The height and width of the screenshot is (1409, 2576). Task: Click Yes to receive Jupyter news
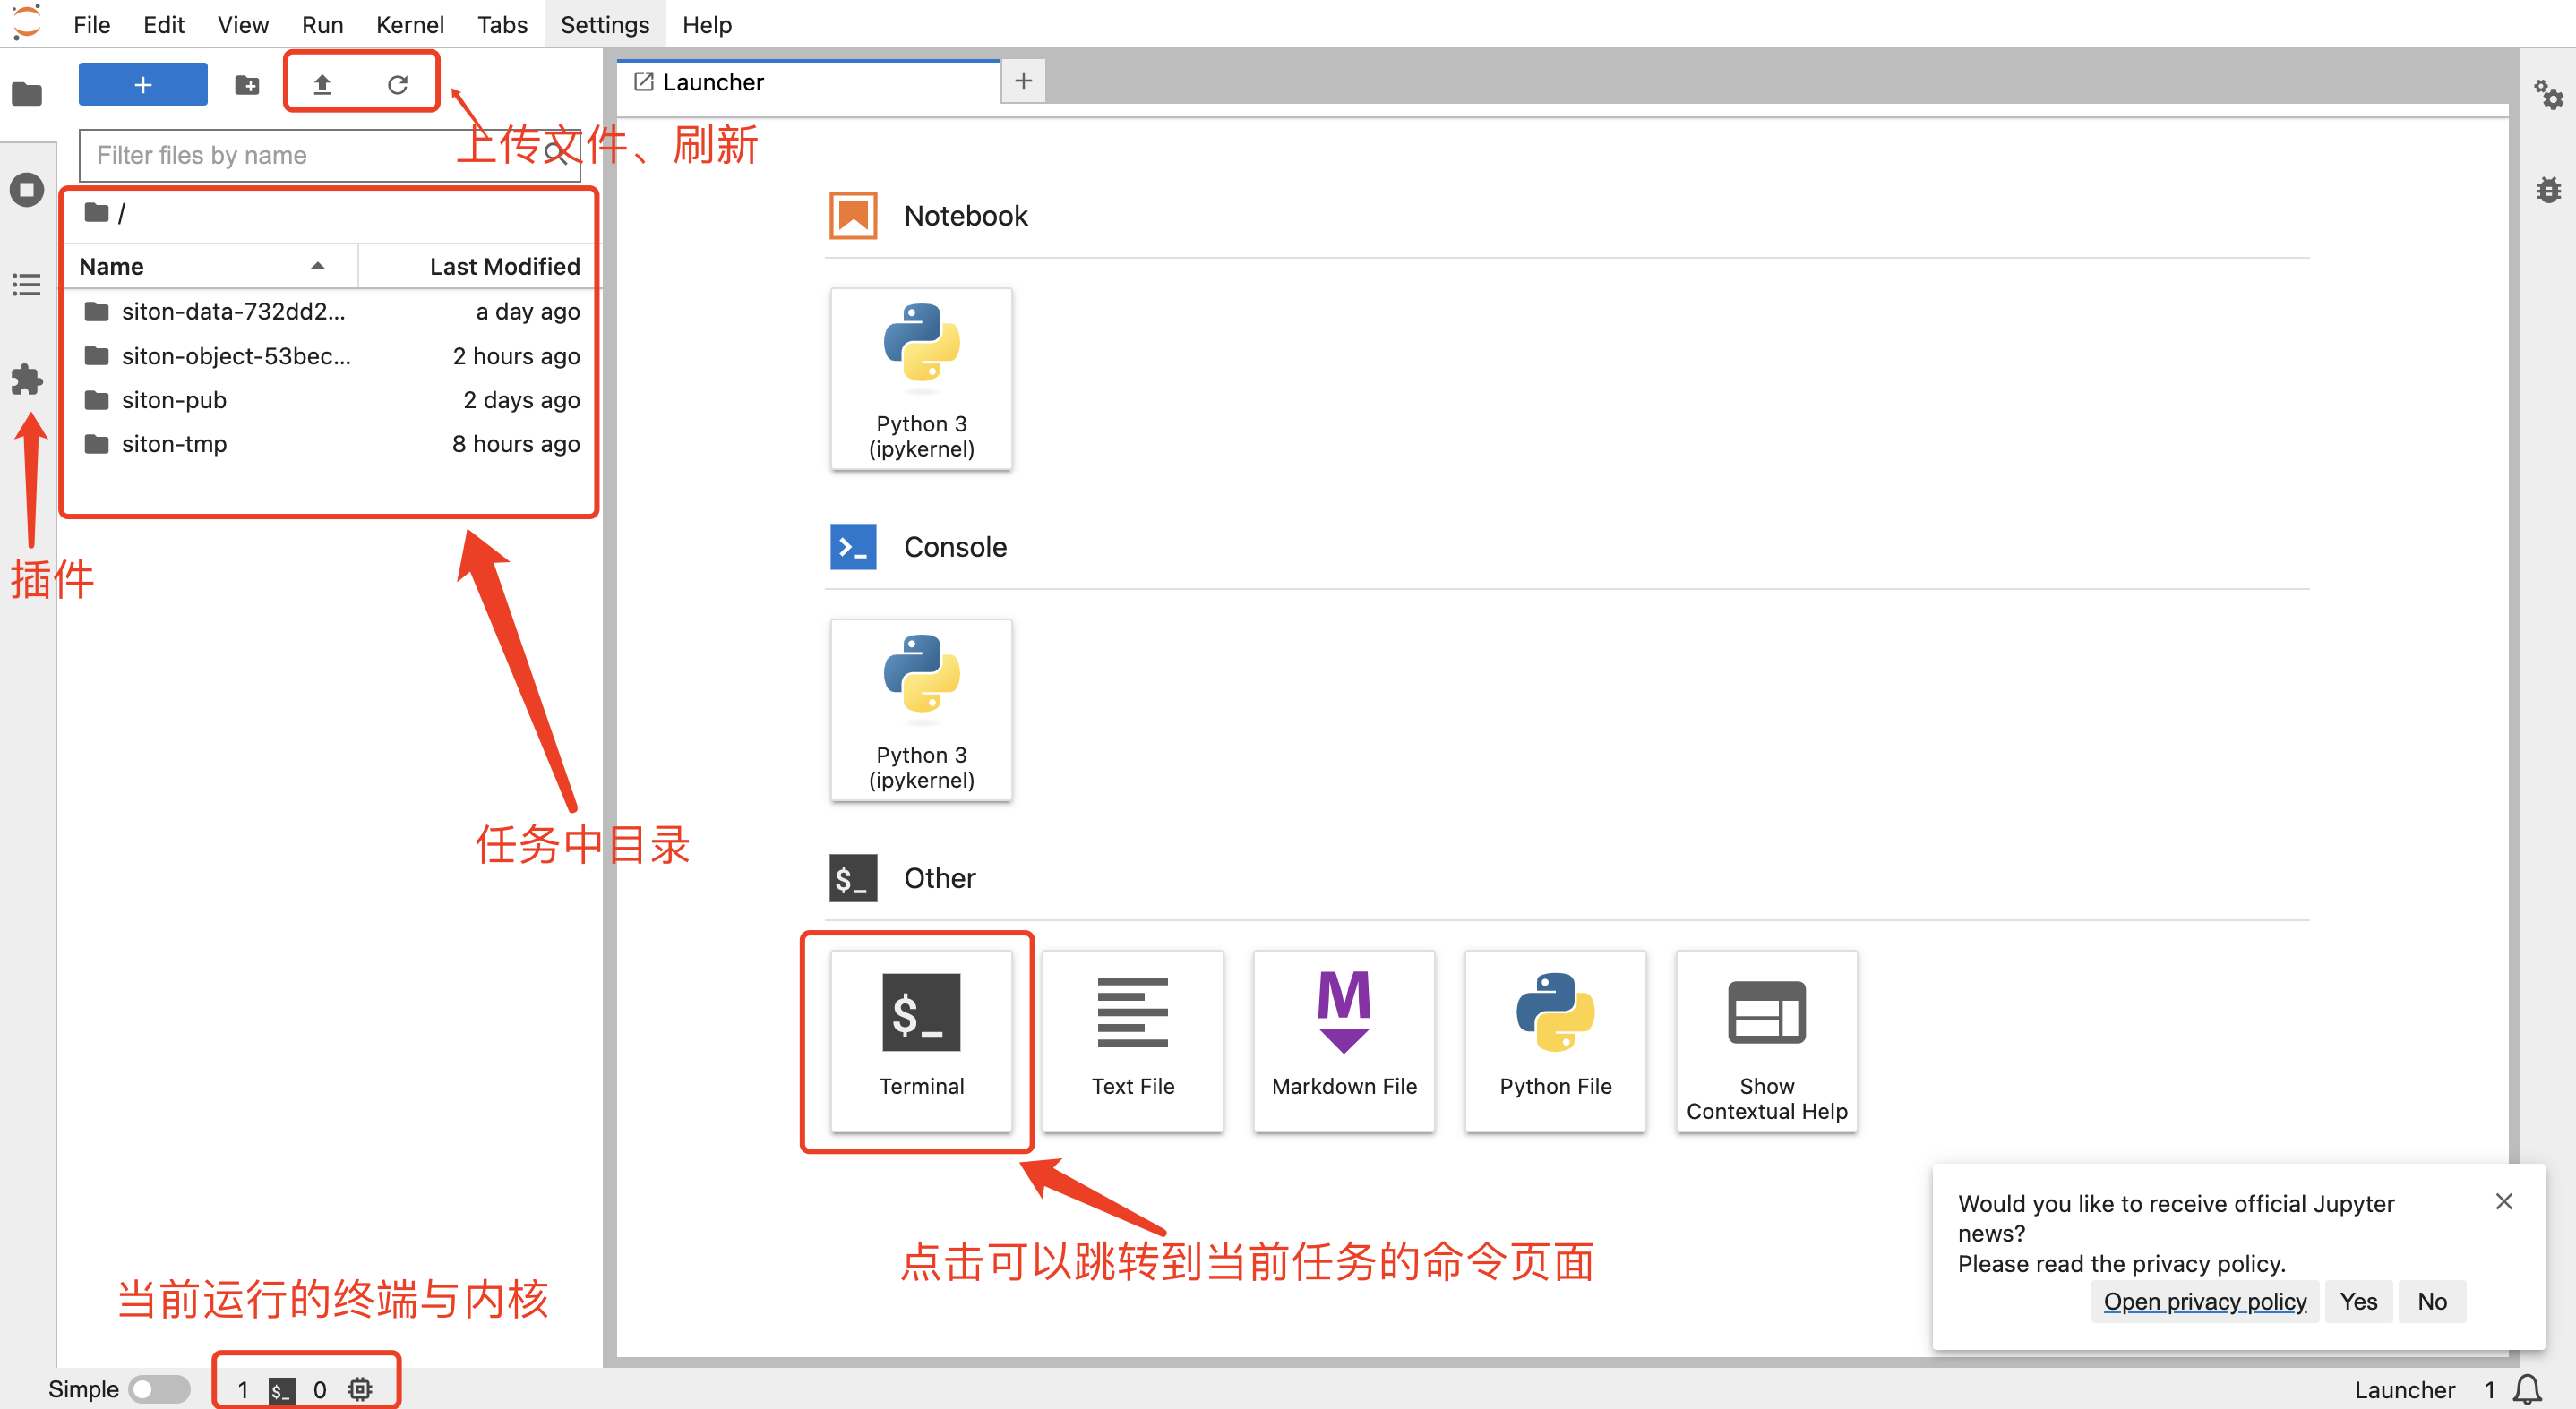coord(2356,1300)
